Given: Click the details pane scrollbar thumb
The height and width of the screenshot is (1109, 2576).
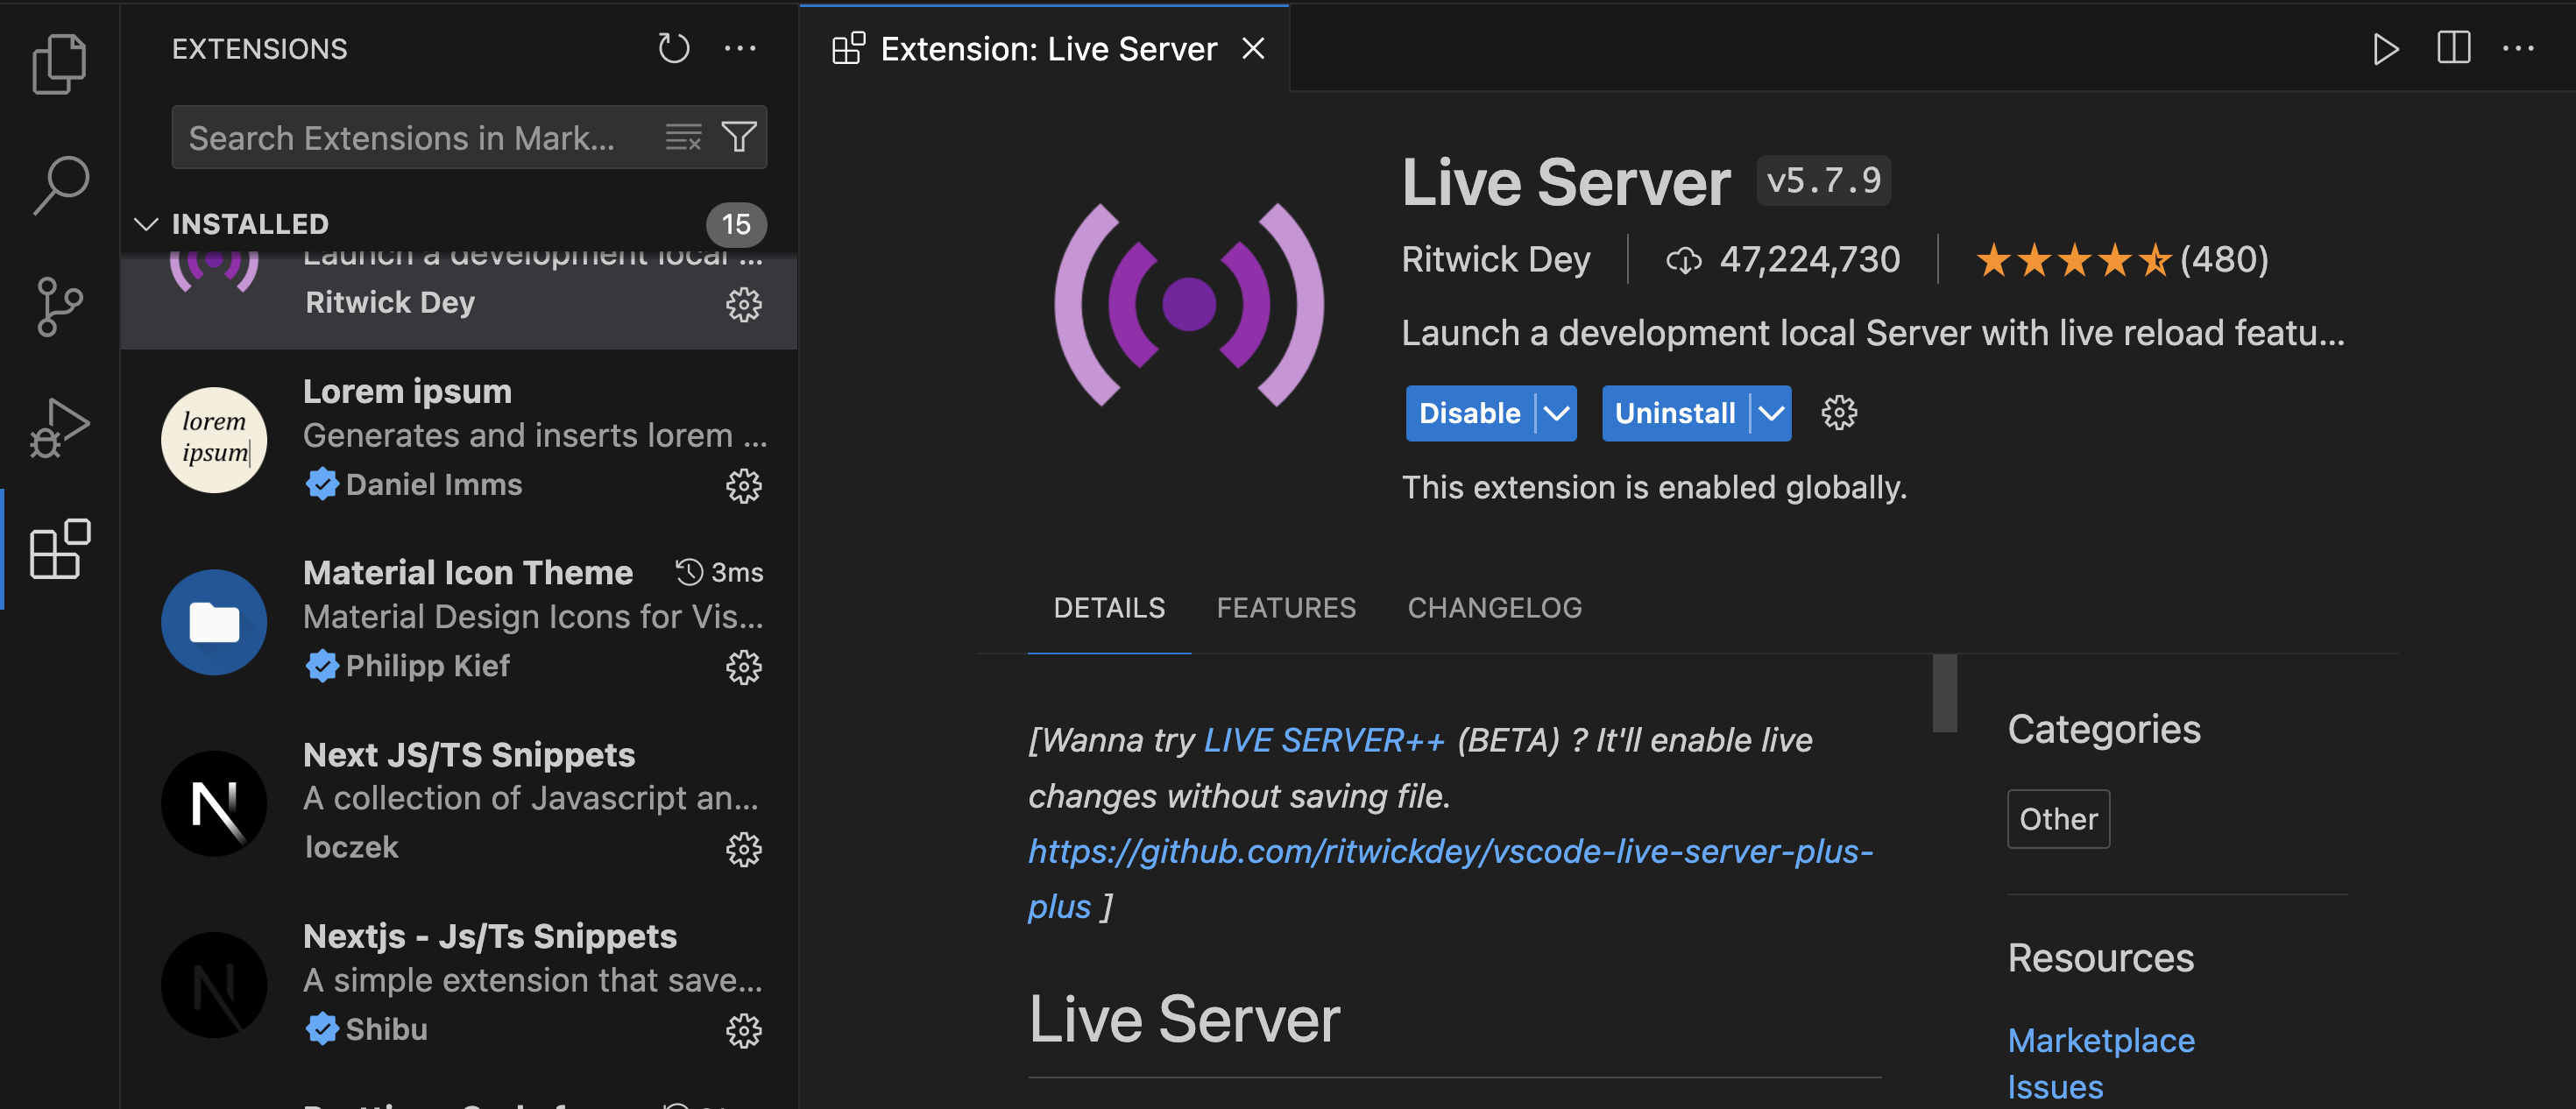Looking at the screenshot, I should 1944,693.
